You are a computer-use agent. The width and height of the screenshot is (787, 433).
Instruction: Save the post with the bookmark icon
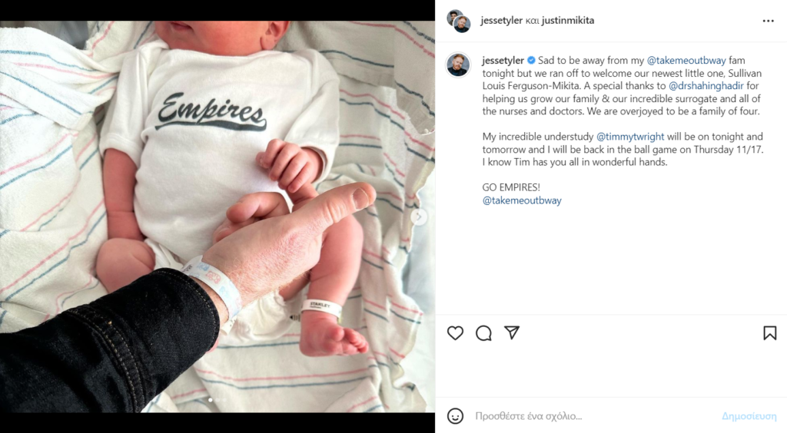point(769,332)
